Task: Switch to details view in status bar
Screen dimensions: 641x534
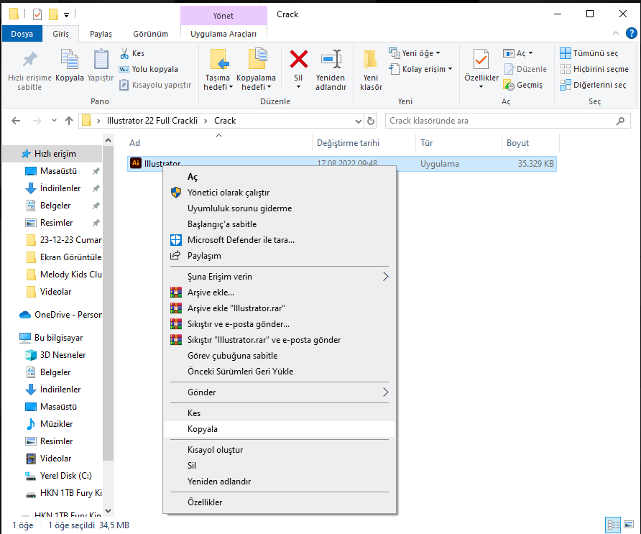Action: pyautogui.click(x=613, y=525)
